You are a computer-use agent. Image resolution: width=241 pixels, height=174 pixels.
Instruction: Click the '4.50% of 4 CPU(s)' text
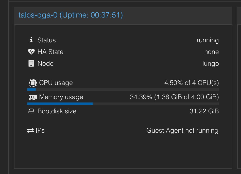pos(192,83)
